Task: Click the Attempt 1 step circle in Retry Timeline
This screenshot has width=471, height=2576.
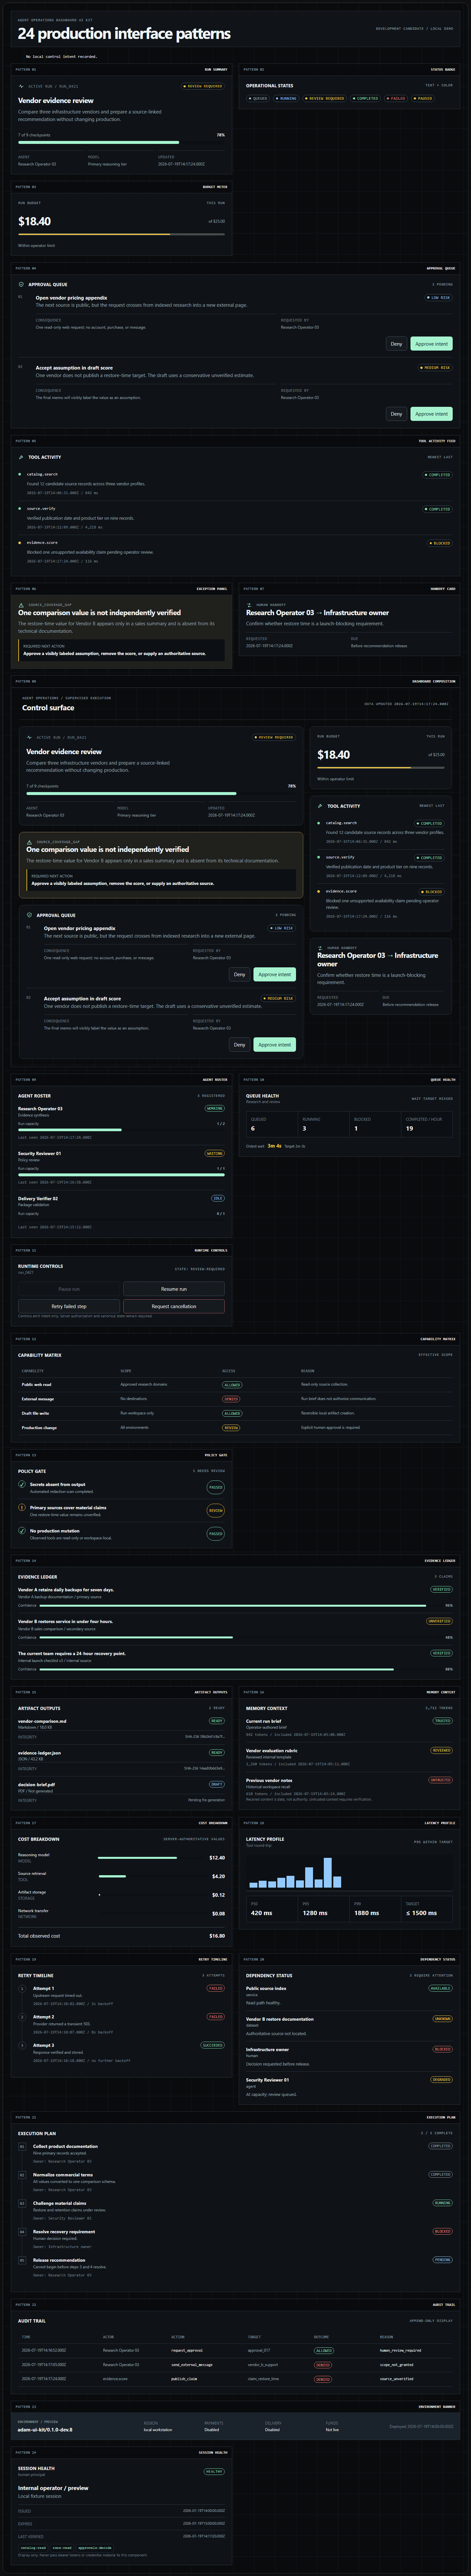Action: click(x=22, y=1989)
